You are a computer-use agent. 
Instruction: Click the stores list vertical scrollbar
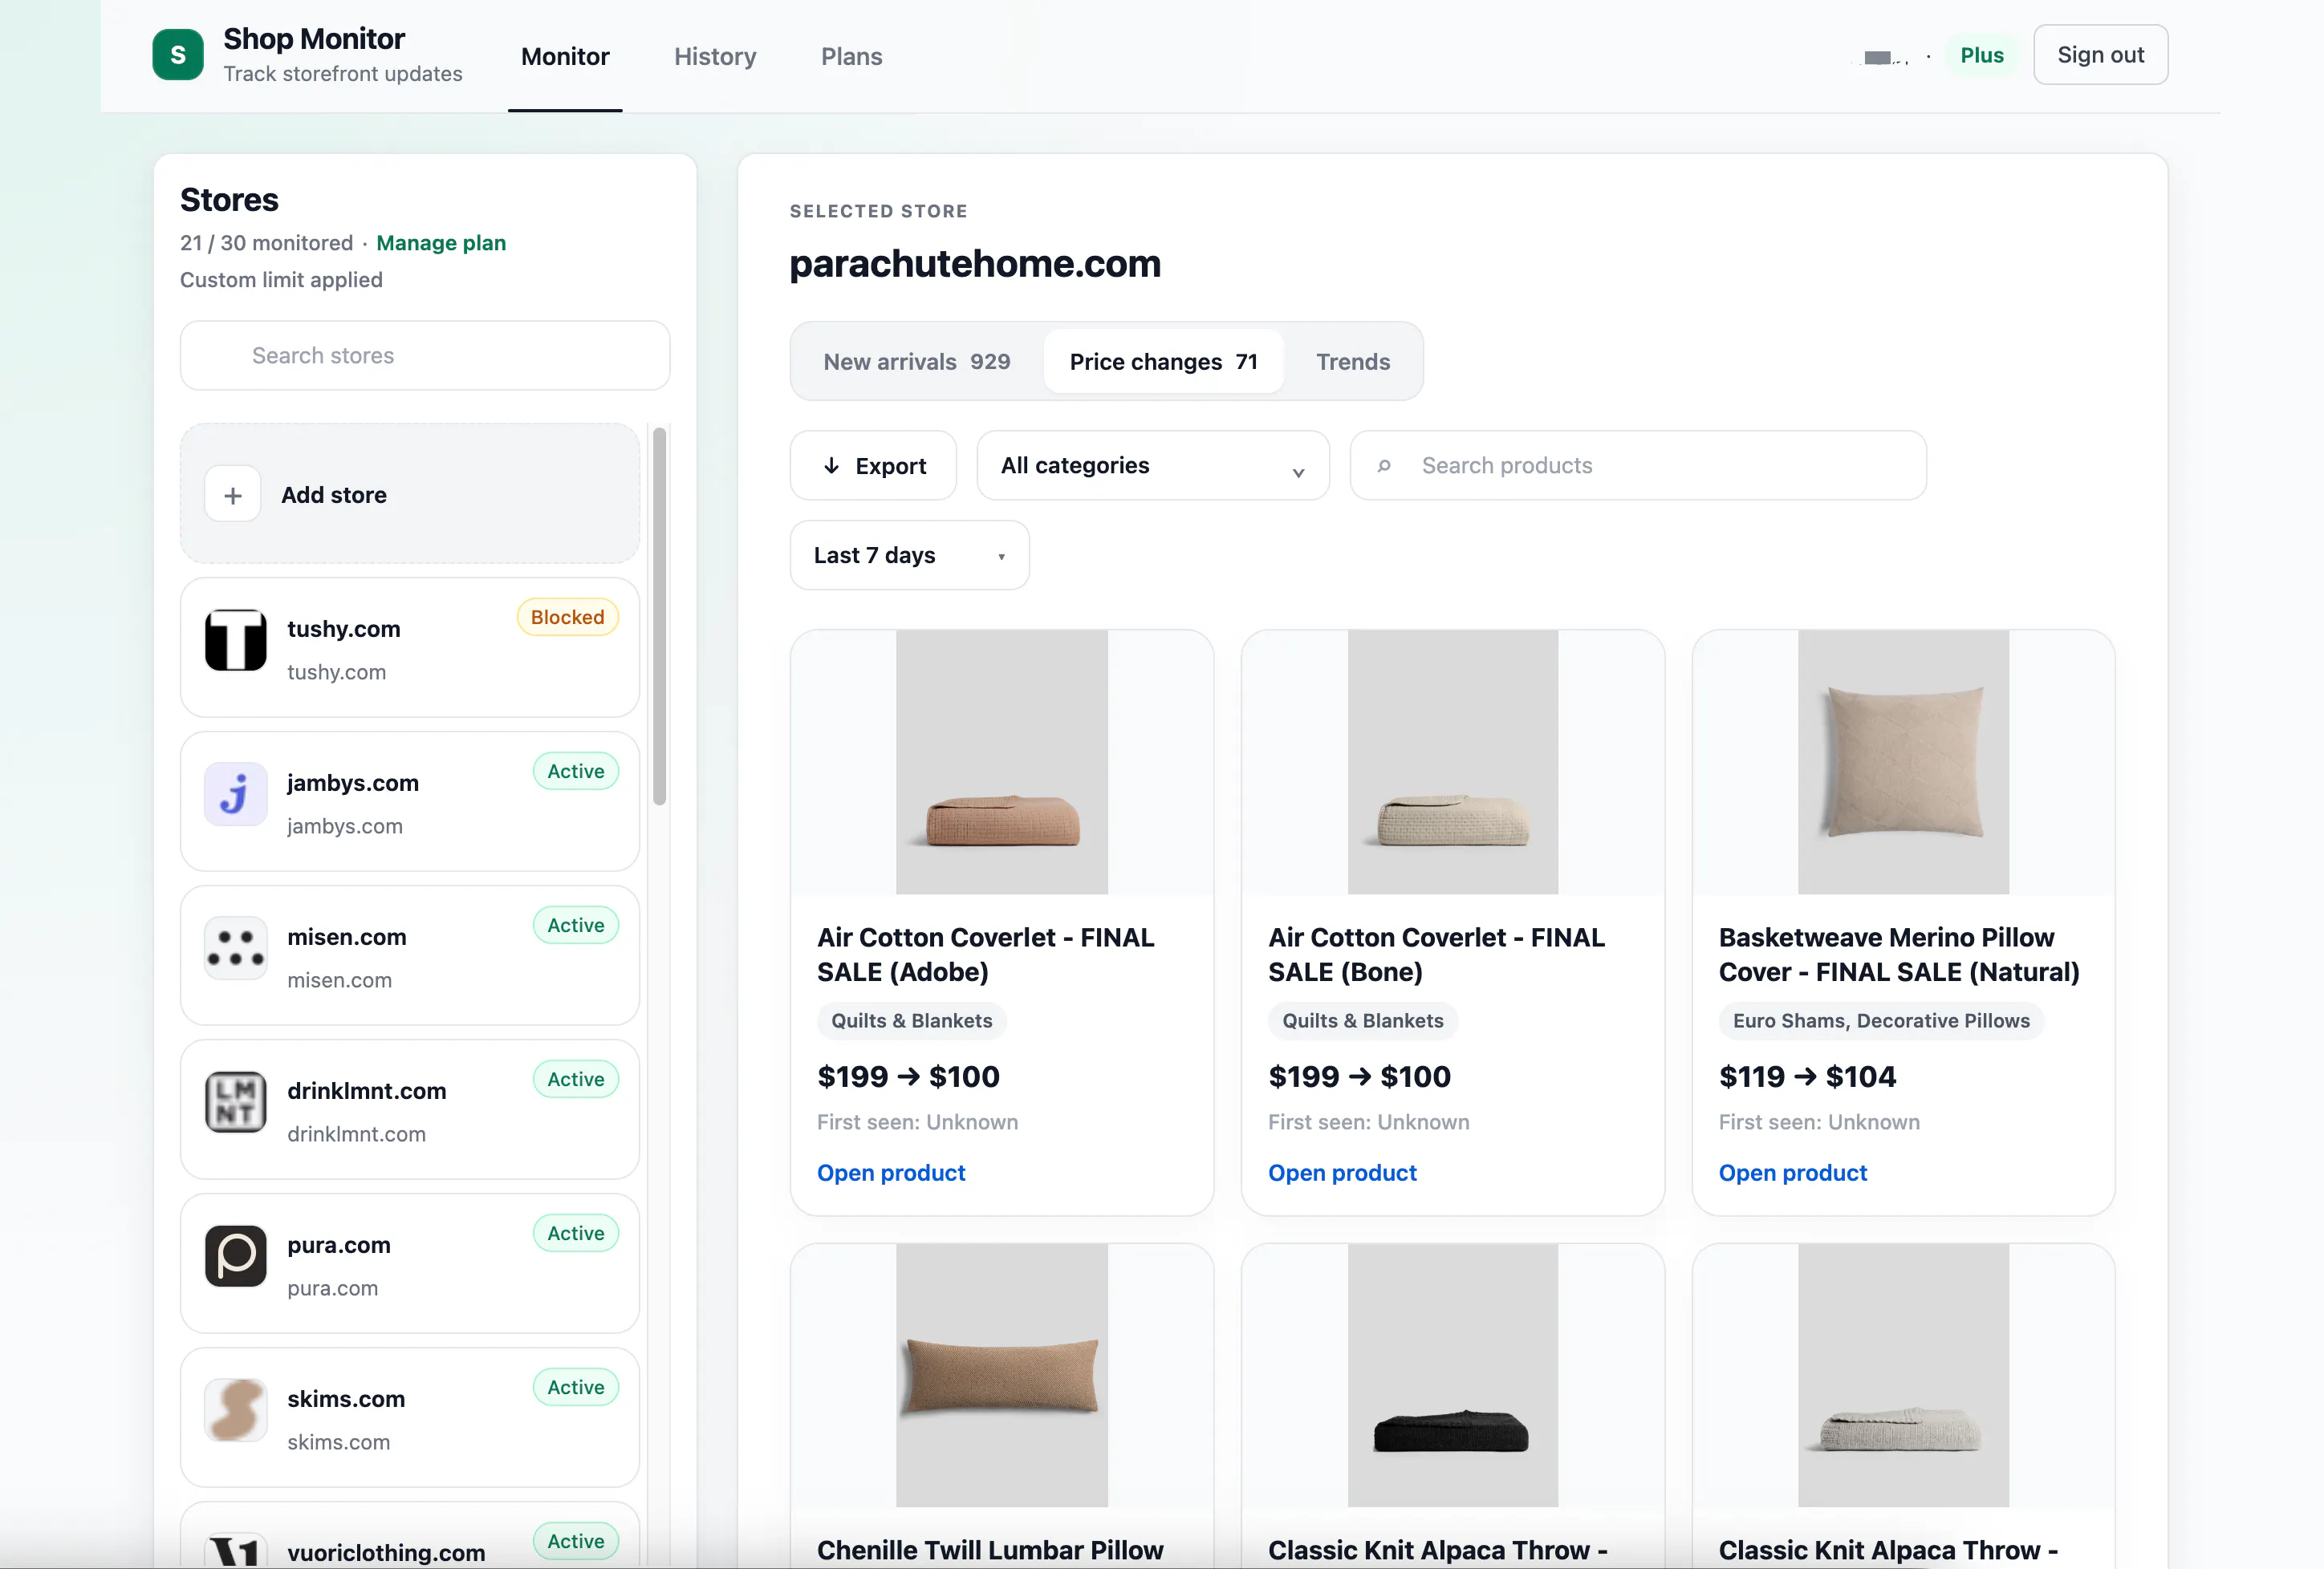[659, 615]
